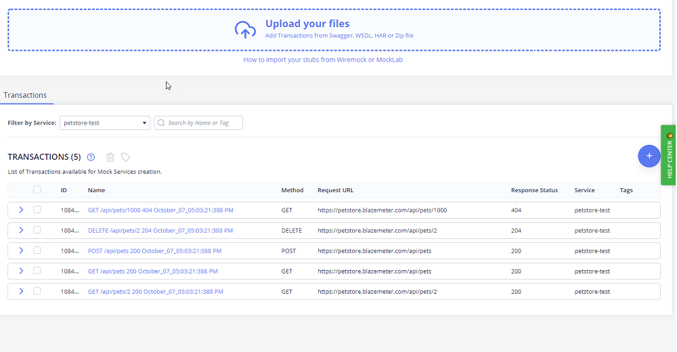Viewport: 677px width, 352px height.
Task: Tick the select-all checkbox in table header
Action: pos(37,190)
